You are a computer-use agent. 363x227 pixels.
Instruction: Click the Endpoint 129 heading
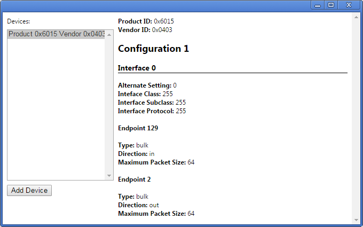point(138,128)
